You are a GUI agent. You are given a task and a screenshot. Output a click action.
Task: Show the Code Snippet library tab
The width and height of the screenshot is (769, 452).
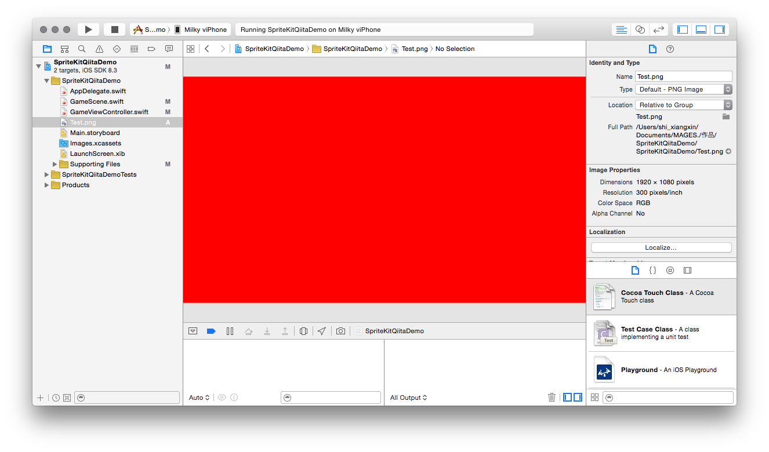pyautogui.click(x=652, y=270)
